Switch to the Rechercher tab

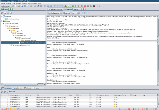coord(17,88)
